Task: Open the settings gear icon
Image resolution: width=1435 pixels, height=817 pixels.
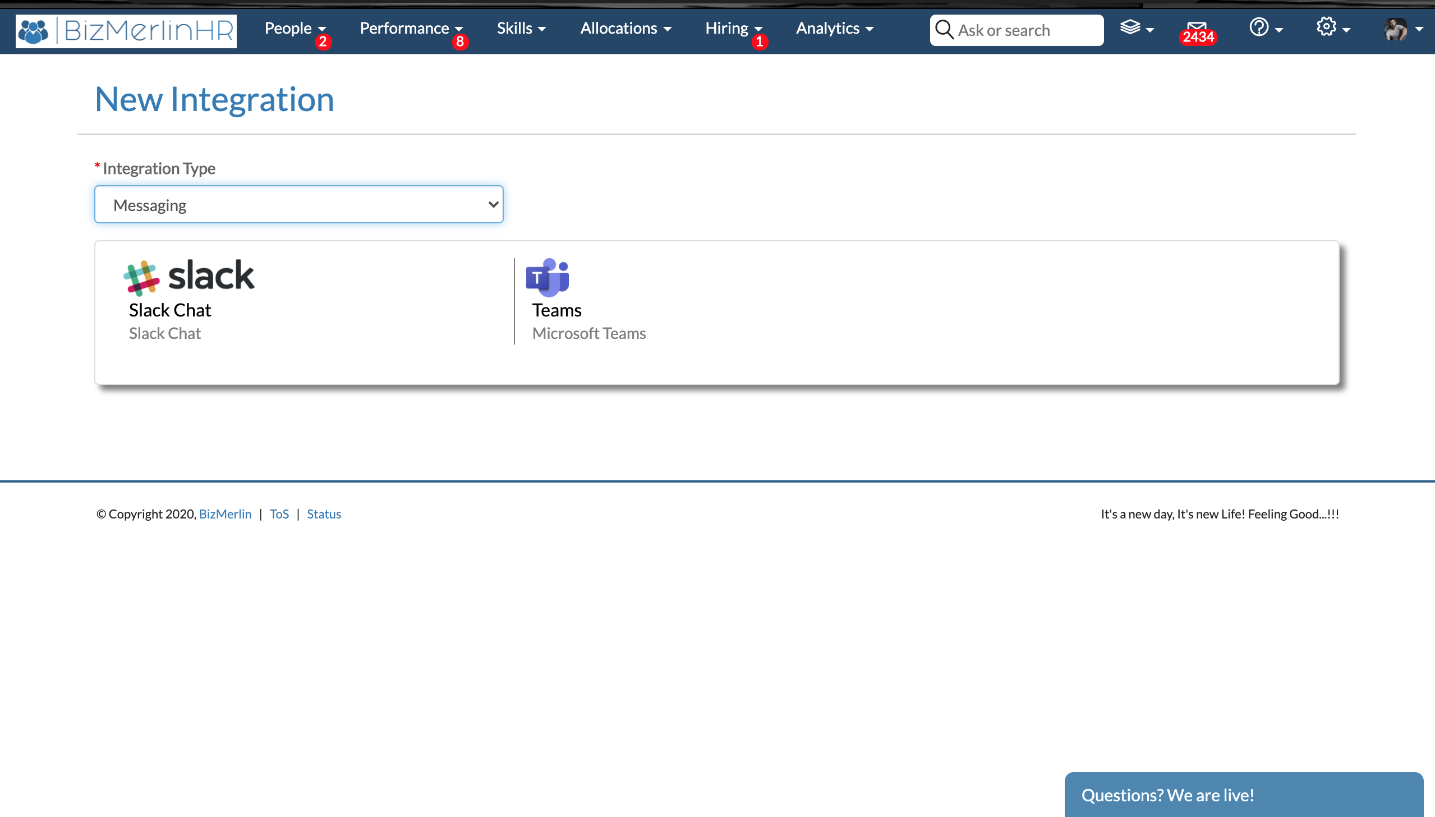Action: click(x=1326, y=26)
